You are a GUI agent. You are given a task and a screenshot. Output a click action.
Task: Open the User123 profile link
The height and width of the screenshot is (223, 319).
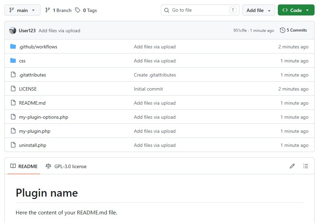coord(27,31)
